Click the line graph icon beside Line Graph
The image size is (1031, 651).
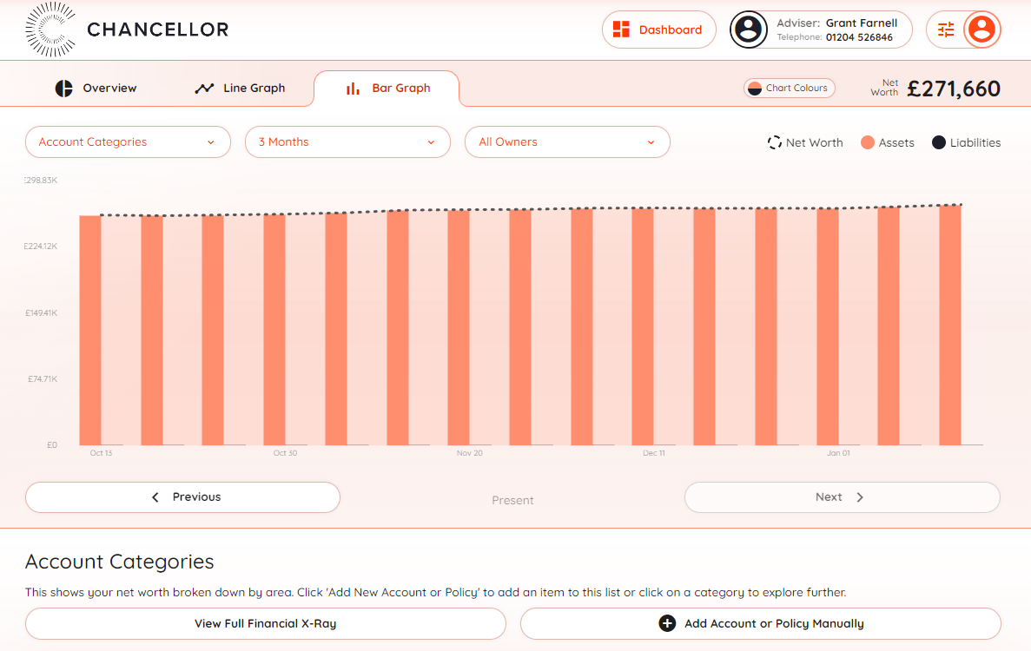pos(204,87)
